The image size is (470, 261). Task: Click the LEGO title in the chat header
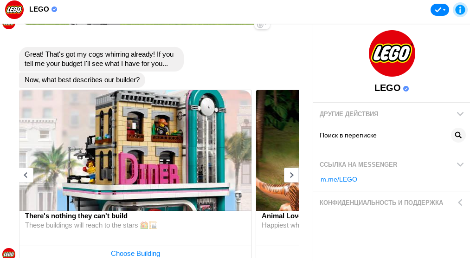39,9
